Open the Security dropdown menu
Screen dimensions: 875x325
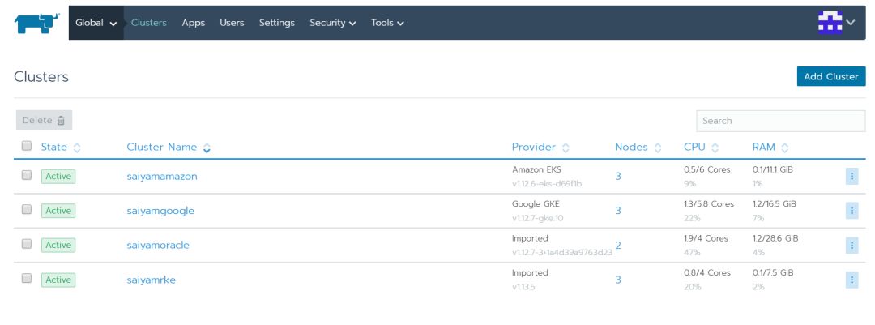332,23
